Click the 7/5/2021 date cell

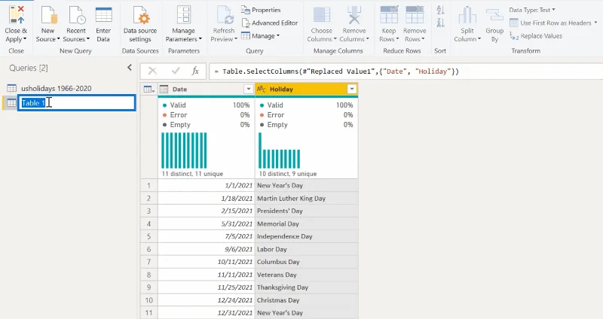[206, 236]
